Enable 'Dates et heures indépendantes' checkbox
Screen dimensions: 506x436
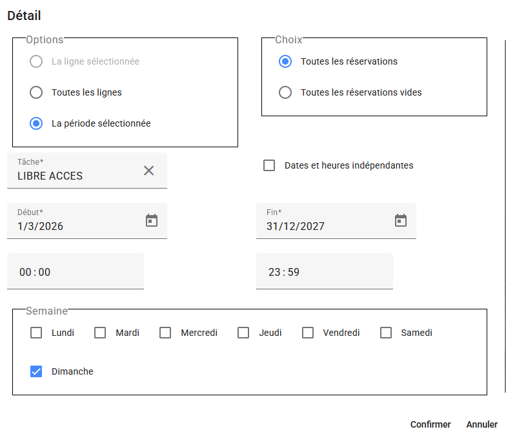269,165
